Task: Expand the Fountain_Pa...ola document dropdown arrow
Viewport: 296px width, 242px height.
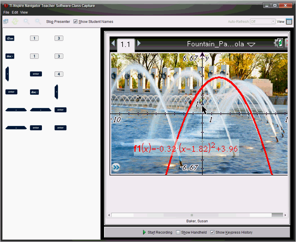Action: click(x=251, y=45)
